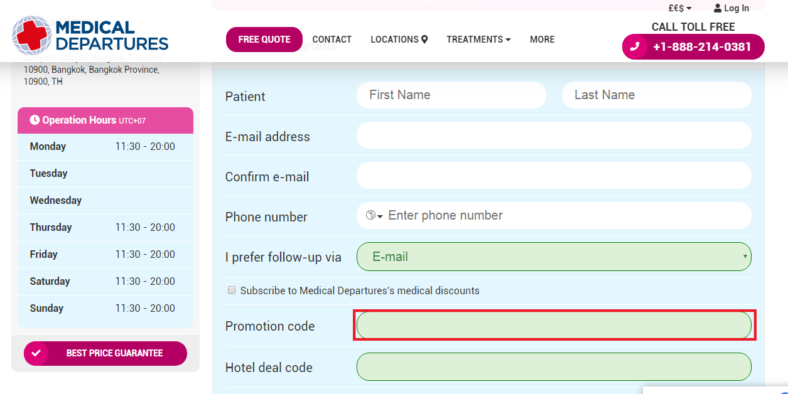Click the Hotel deal code input field
This screenshot has height=394, width=788.
point(553,366)
